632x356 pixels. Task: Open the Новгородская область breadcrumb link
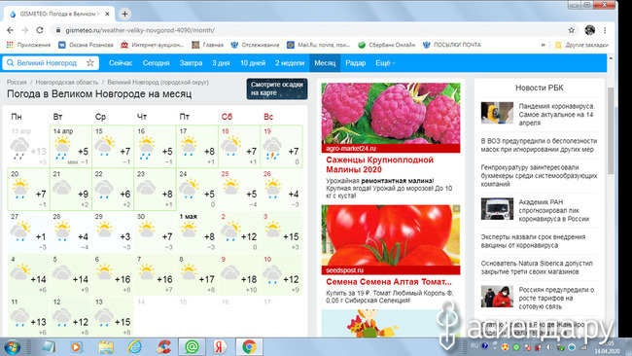coord(67,83)
